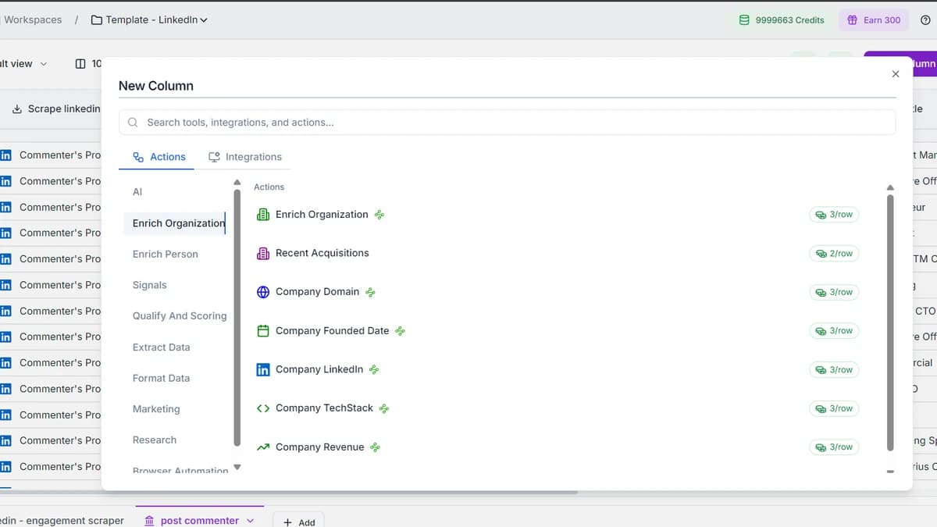Open the Workspaces breadcrumb link

[31, 20]
